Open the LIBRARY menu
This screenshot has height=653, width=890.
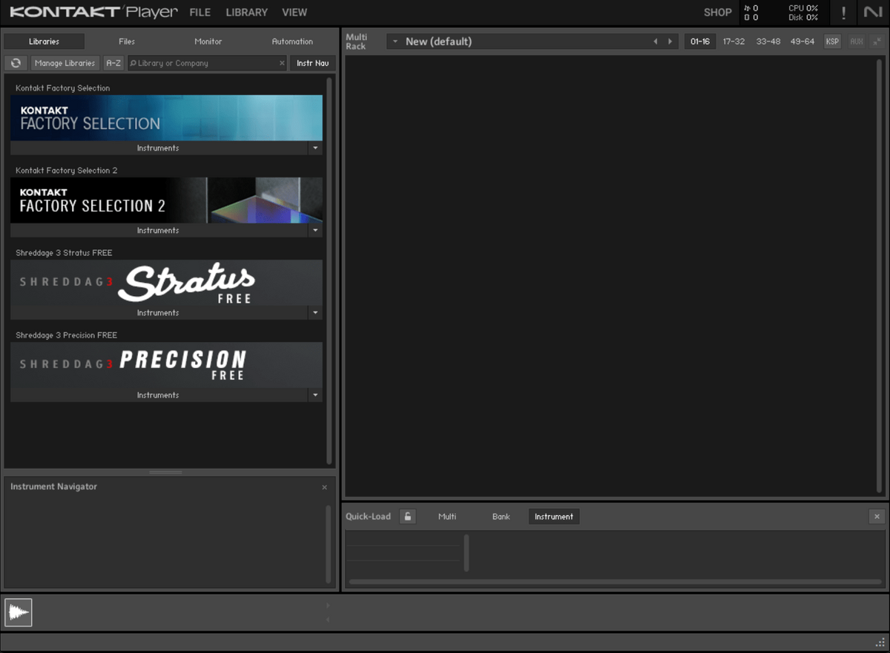[x=247, y=13]
